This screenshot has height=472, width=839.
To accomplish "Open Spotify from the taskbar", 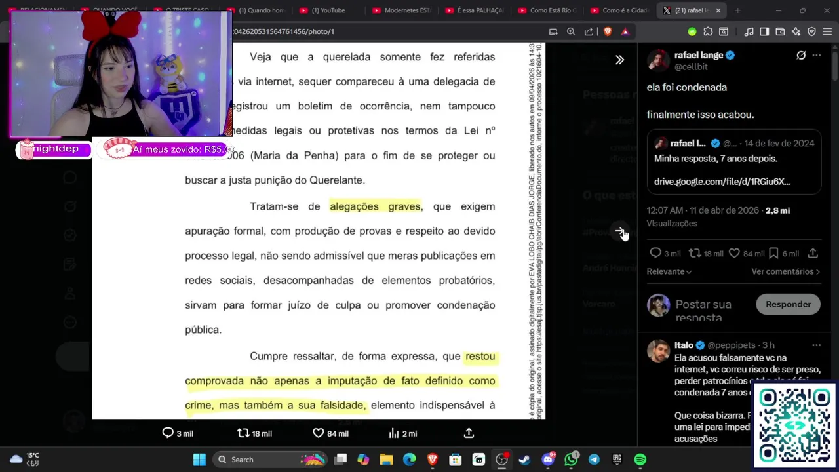I will pyautogui.click(x=640, y=460).
